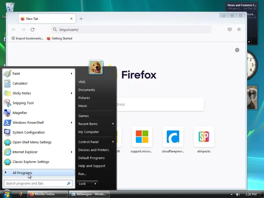Launch the Calculator program icon

click(x=7, y=83)
